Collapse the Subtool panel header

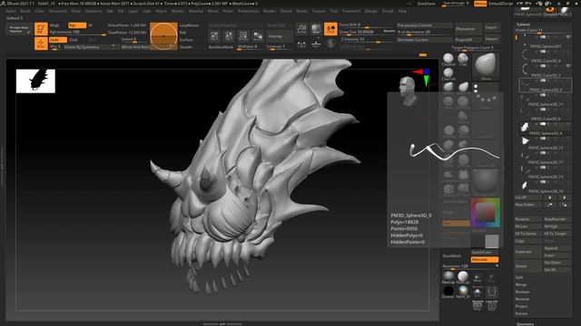(x=523, y=24)
